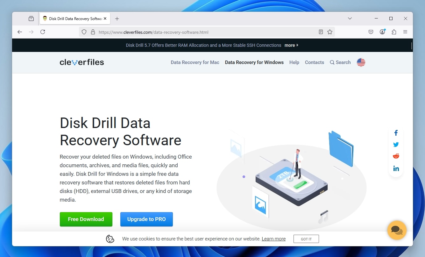Open the US flag language selector
This screenshot has height=257, width=425.
click(x=361, y=62)
